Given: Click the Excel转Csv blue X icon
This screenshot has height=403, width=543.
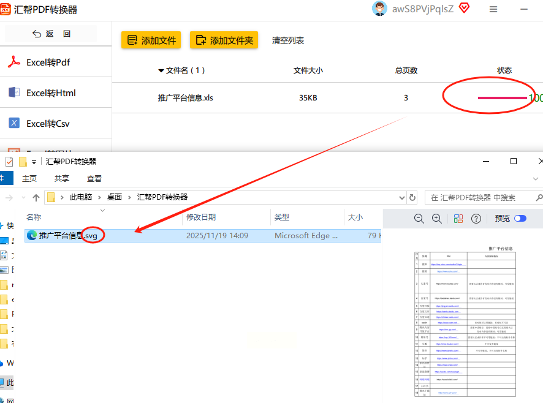Looking at the screenshot, I should [x=14, y=123].
